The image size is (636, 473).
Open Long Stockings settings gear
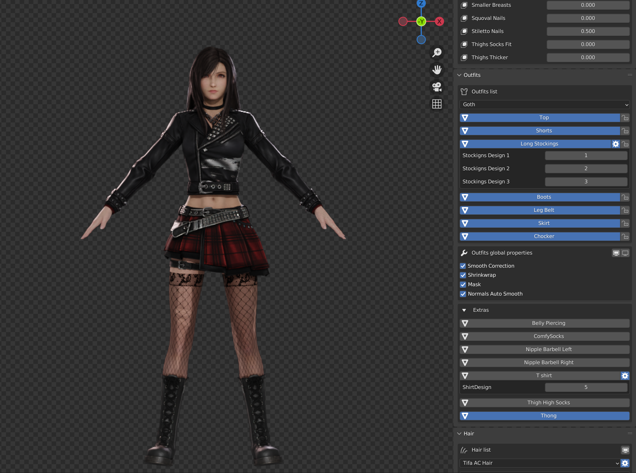(615, 144)
